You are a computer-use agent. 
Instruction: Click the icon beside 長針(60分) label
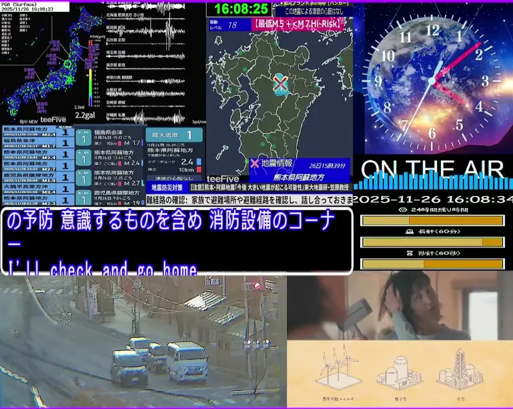click(409, 231)
